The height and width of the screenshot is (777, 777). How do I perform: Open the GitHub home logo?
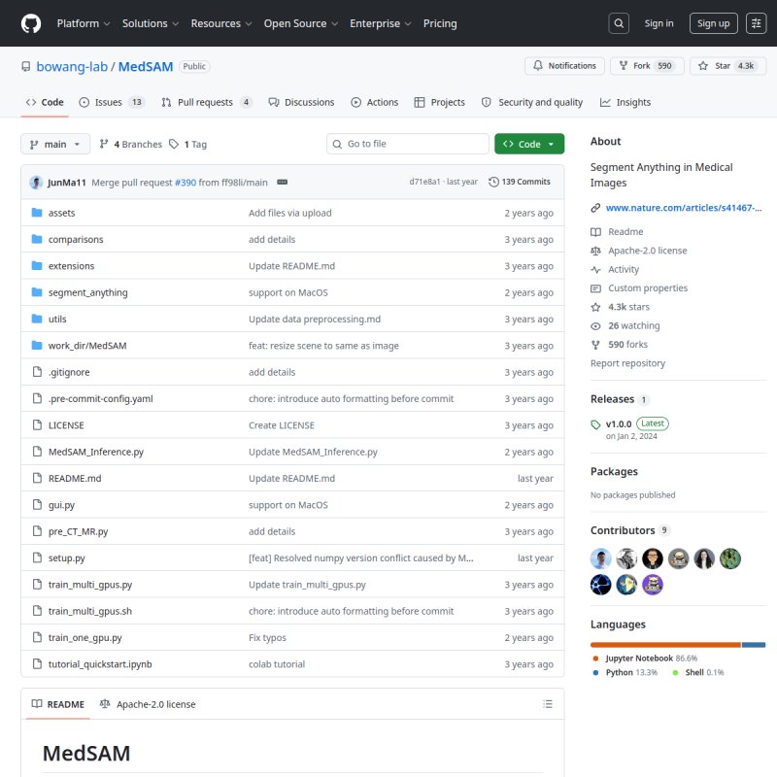click(x=31, y=23)
